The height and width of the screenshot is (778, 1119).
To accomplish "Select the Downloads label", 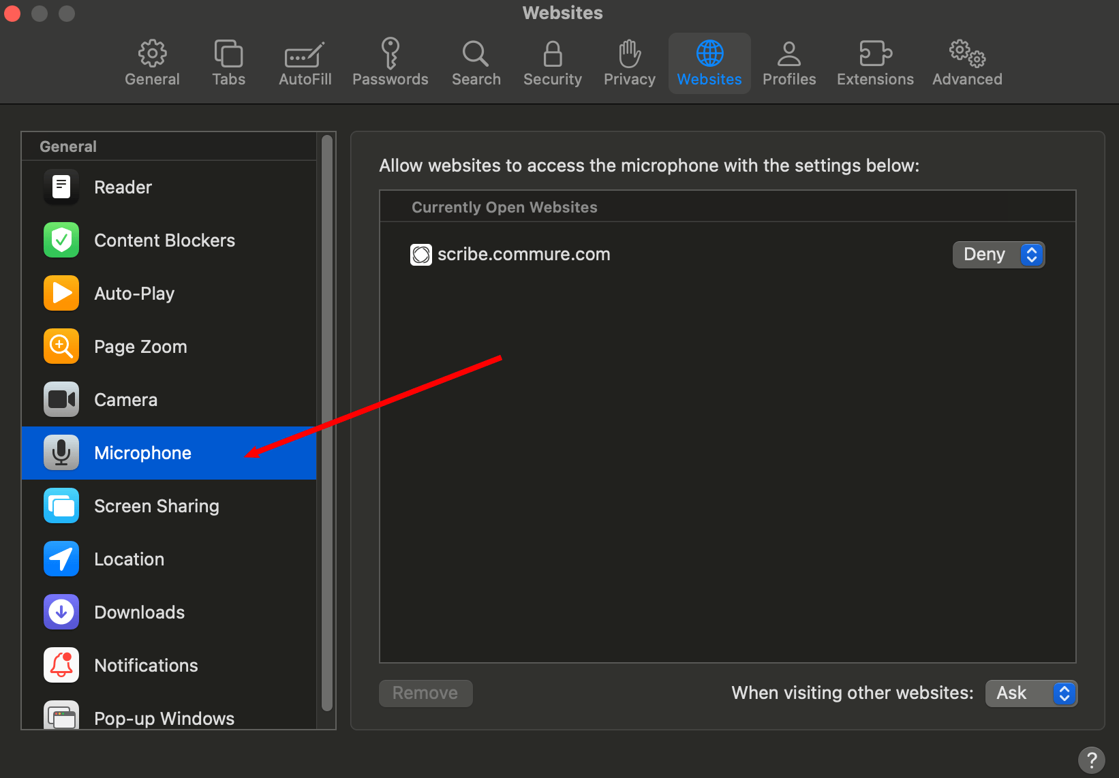I will (x=139, y=612).
